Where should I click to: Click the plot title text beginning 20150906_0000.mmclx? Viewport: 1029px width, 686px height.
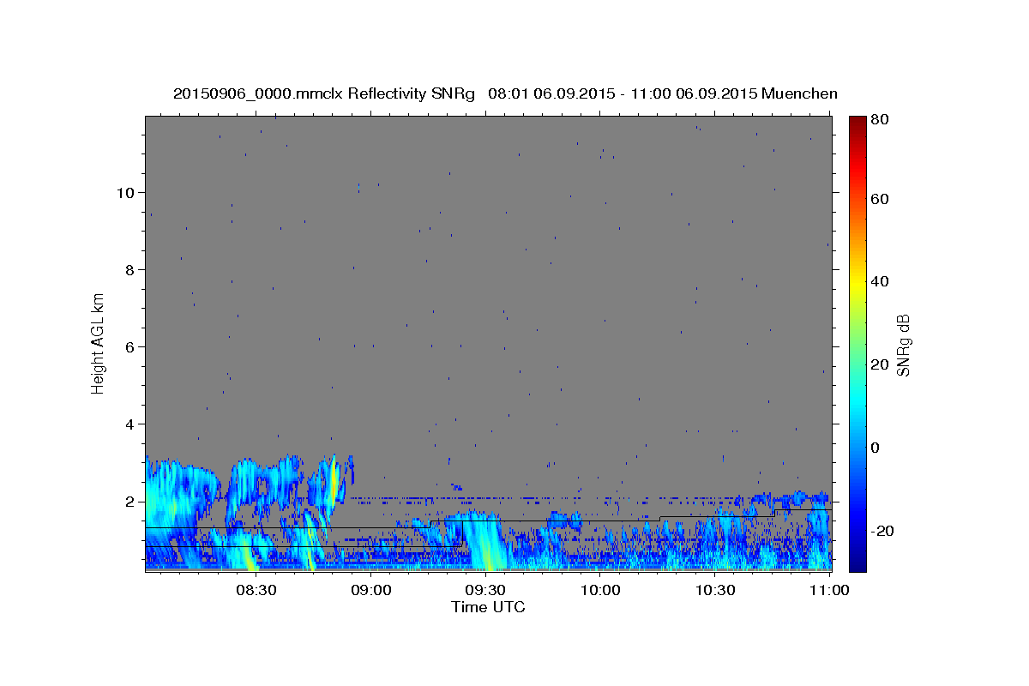(x=505, y=93)
